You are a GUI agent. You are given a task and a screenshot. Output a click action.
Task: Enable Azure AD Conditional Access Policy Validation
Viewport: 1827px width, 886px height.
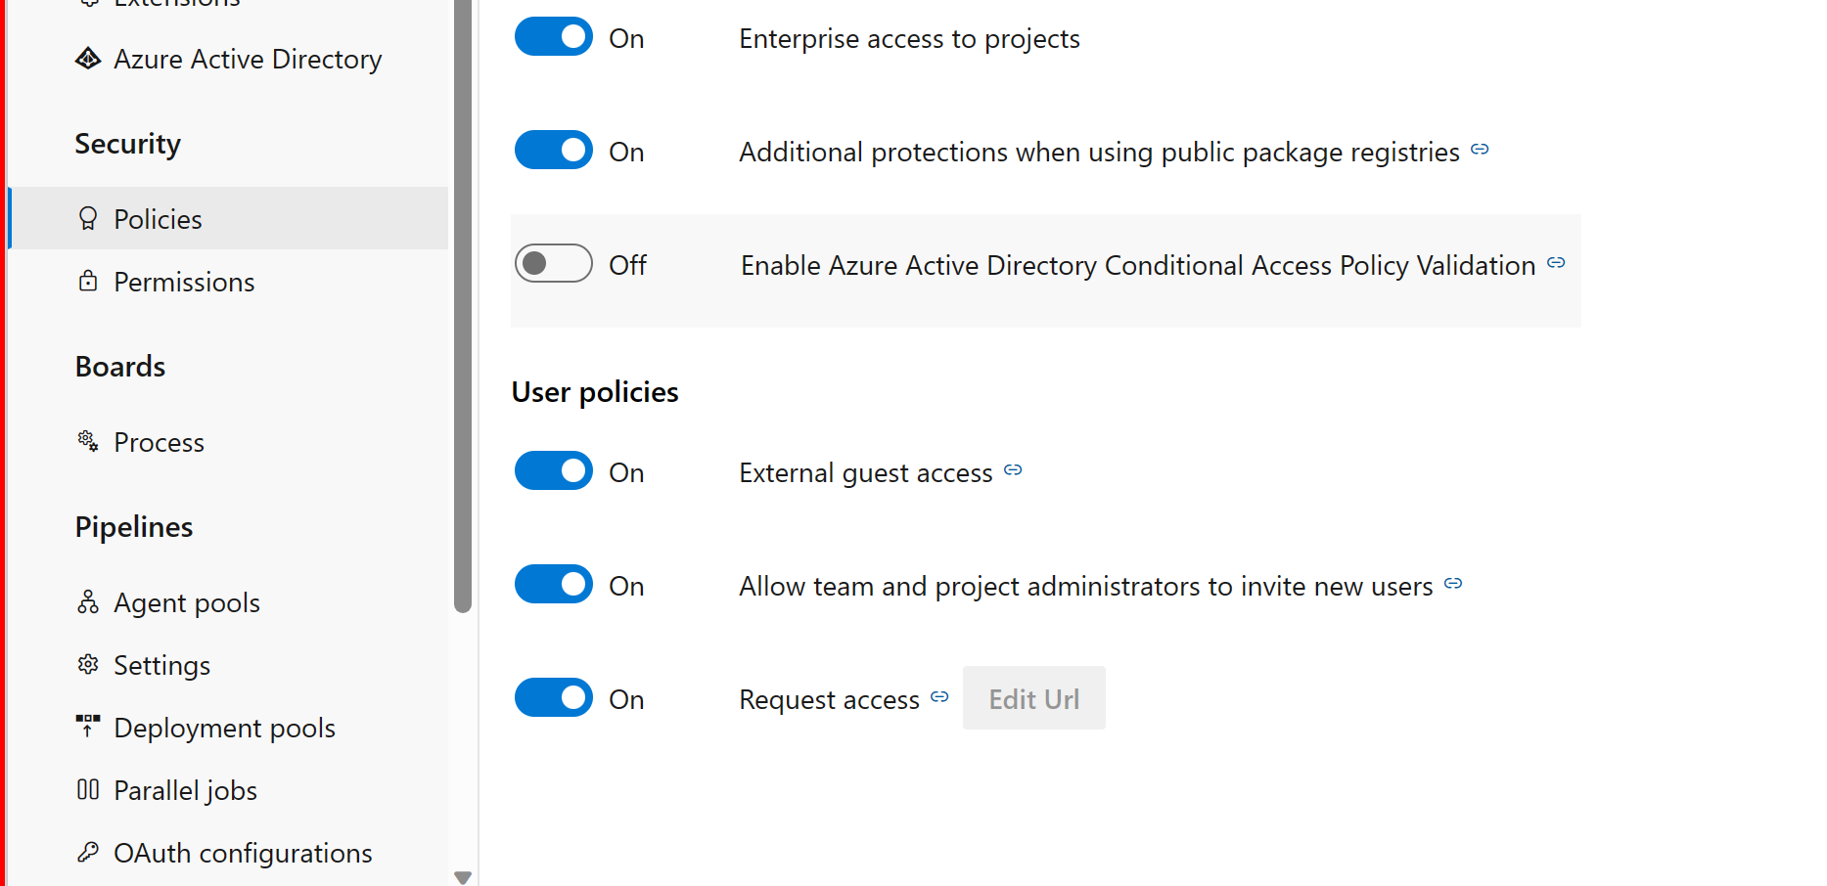coord(553,263)
